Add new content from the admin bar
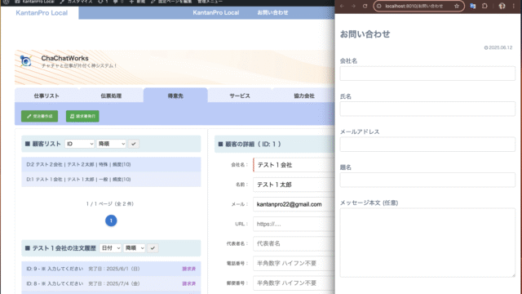The height and width of the screenshot is (294, 522). point(137,2)
